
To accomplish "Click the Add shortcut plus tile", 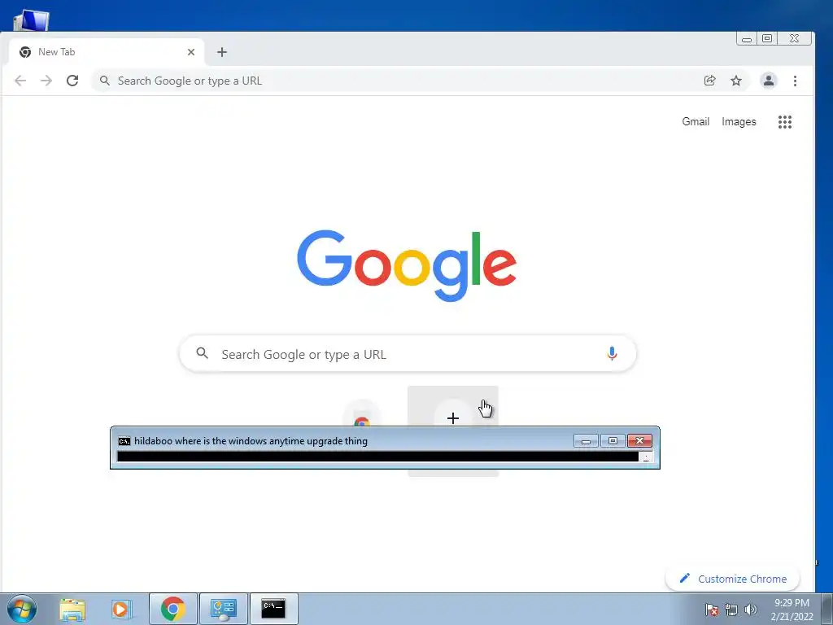I will coord(452,418).
